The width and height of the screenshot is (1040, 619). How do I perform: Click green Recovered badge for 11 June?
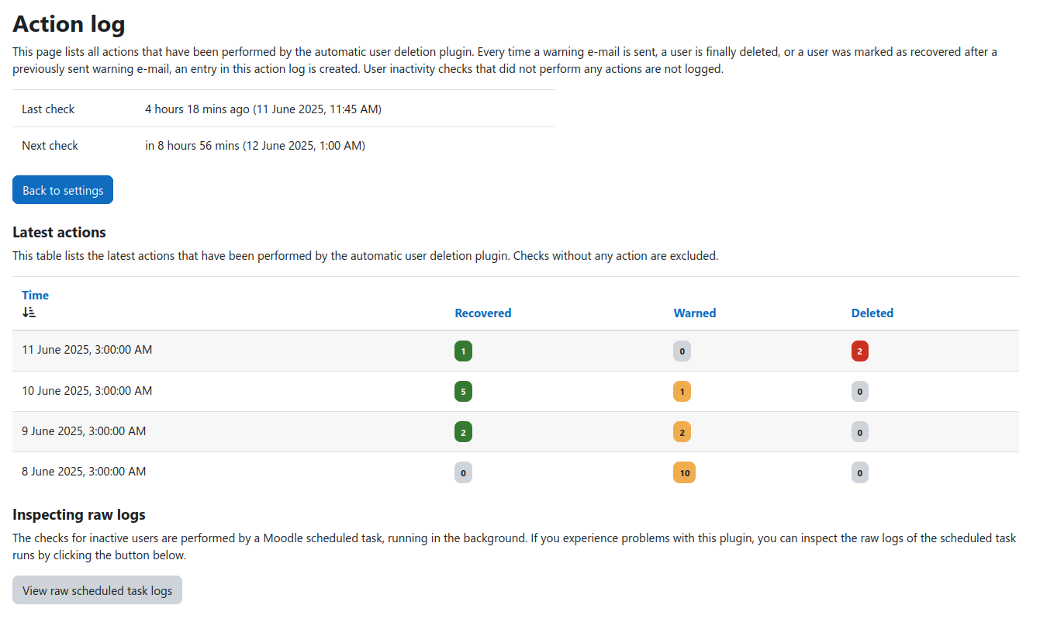(463, 351)
